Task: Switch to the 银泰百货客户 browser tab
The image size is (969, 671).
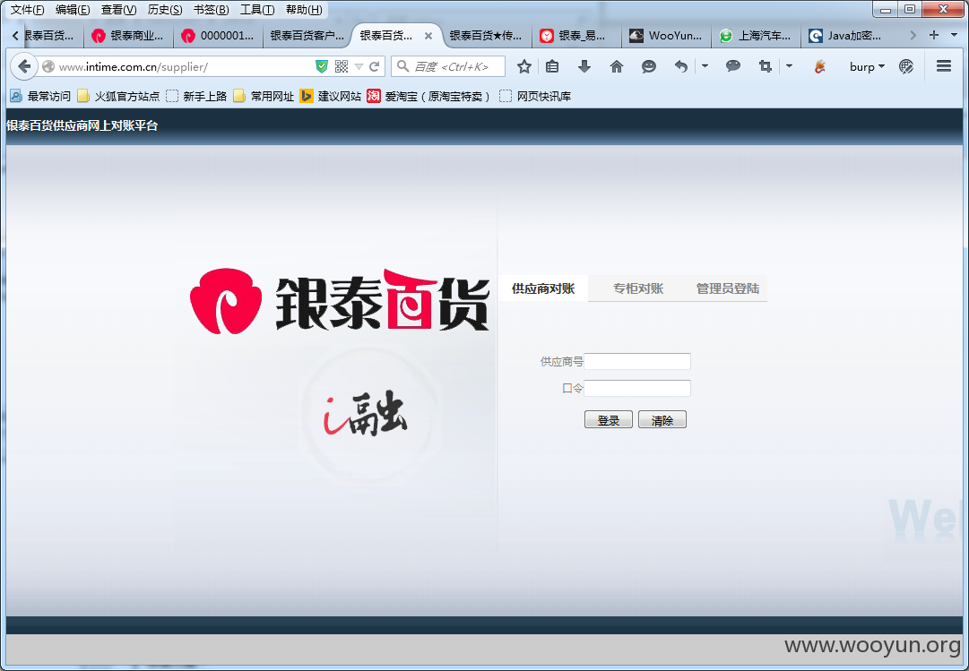Action: tap(307, 36)
